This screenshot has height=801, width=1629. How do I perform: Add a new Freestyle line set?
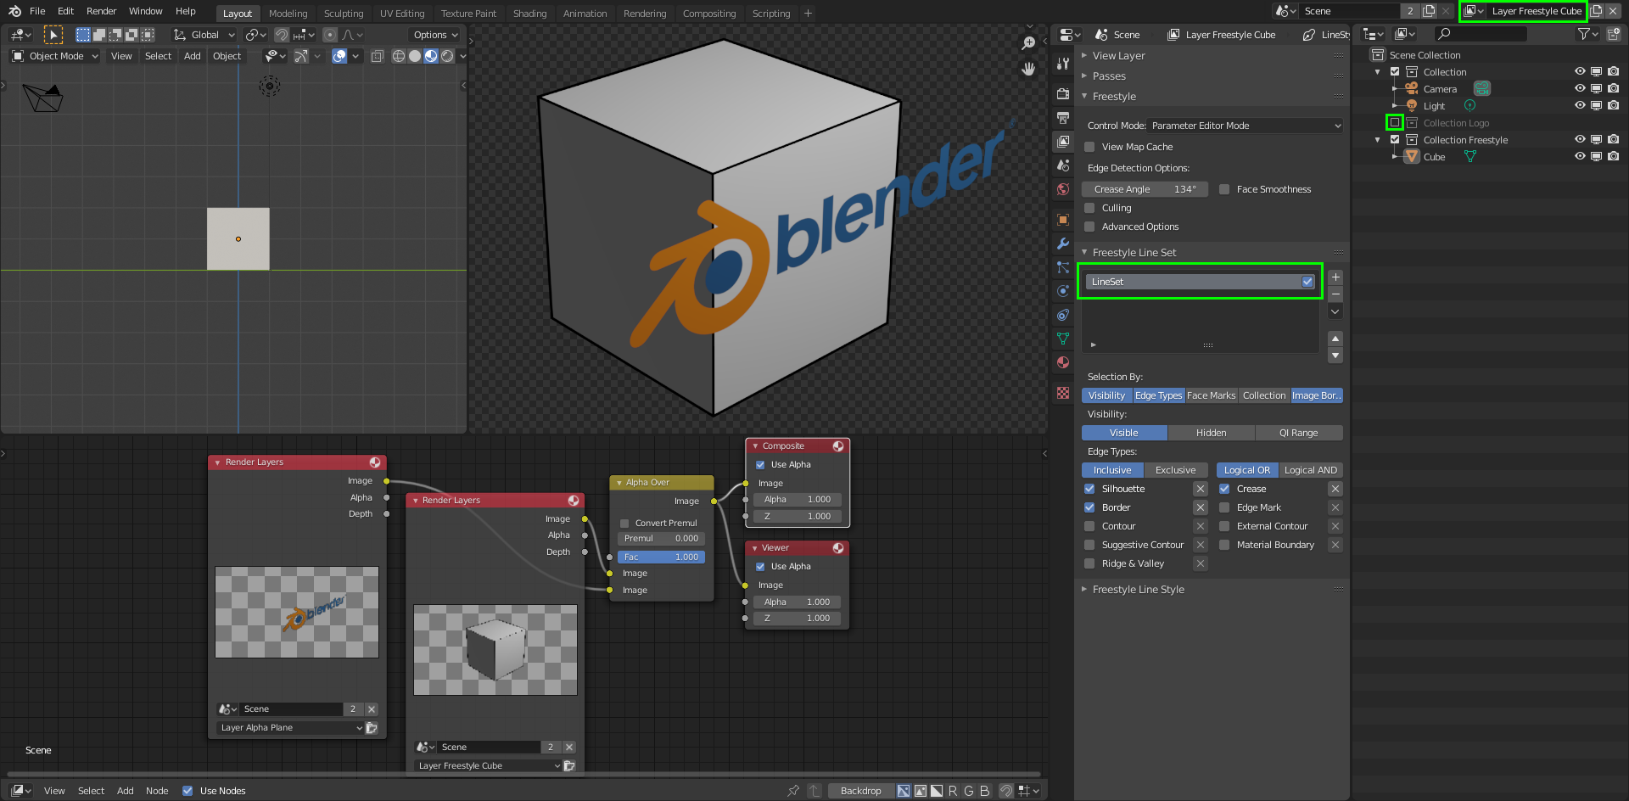(1335, 277)
